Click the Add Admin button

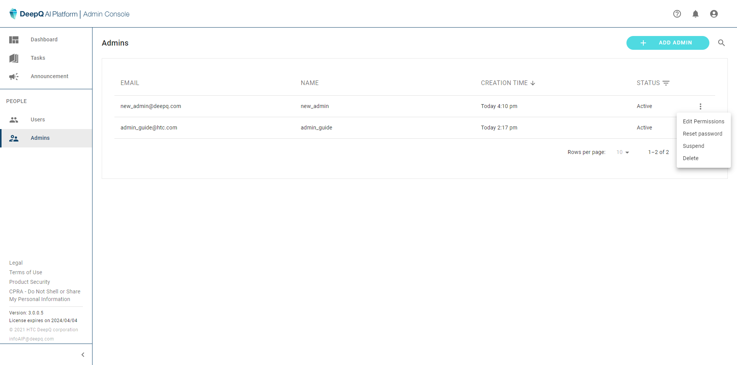[668, 43]
